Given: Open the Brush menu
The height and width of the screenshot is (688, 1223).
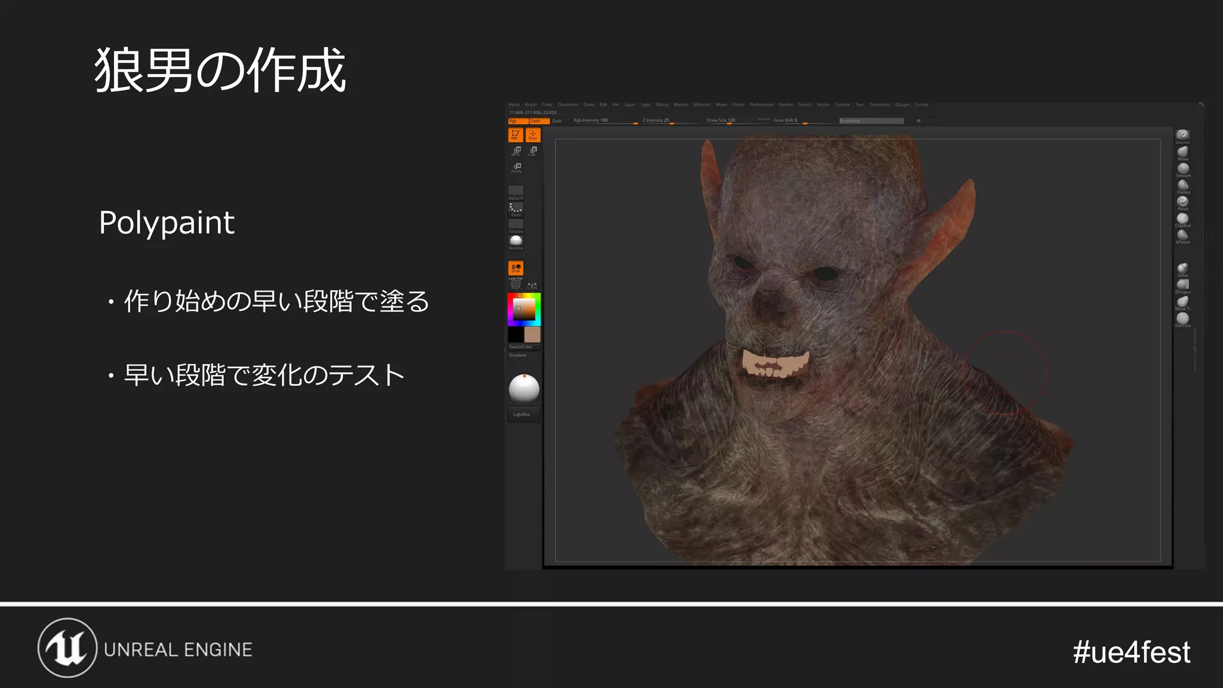Looking at the screenshot, I should (x=531, y=105).
